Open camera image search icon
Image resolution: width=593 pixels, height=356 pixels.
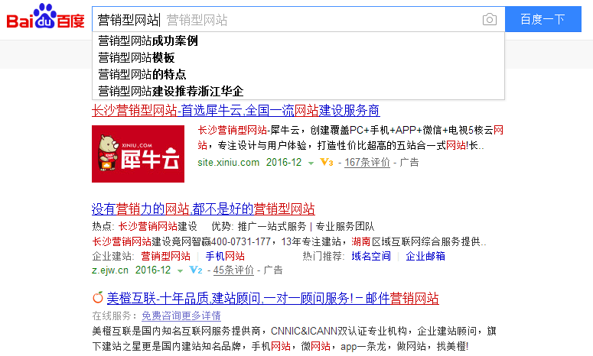tap(490, 20)
